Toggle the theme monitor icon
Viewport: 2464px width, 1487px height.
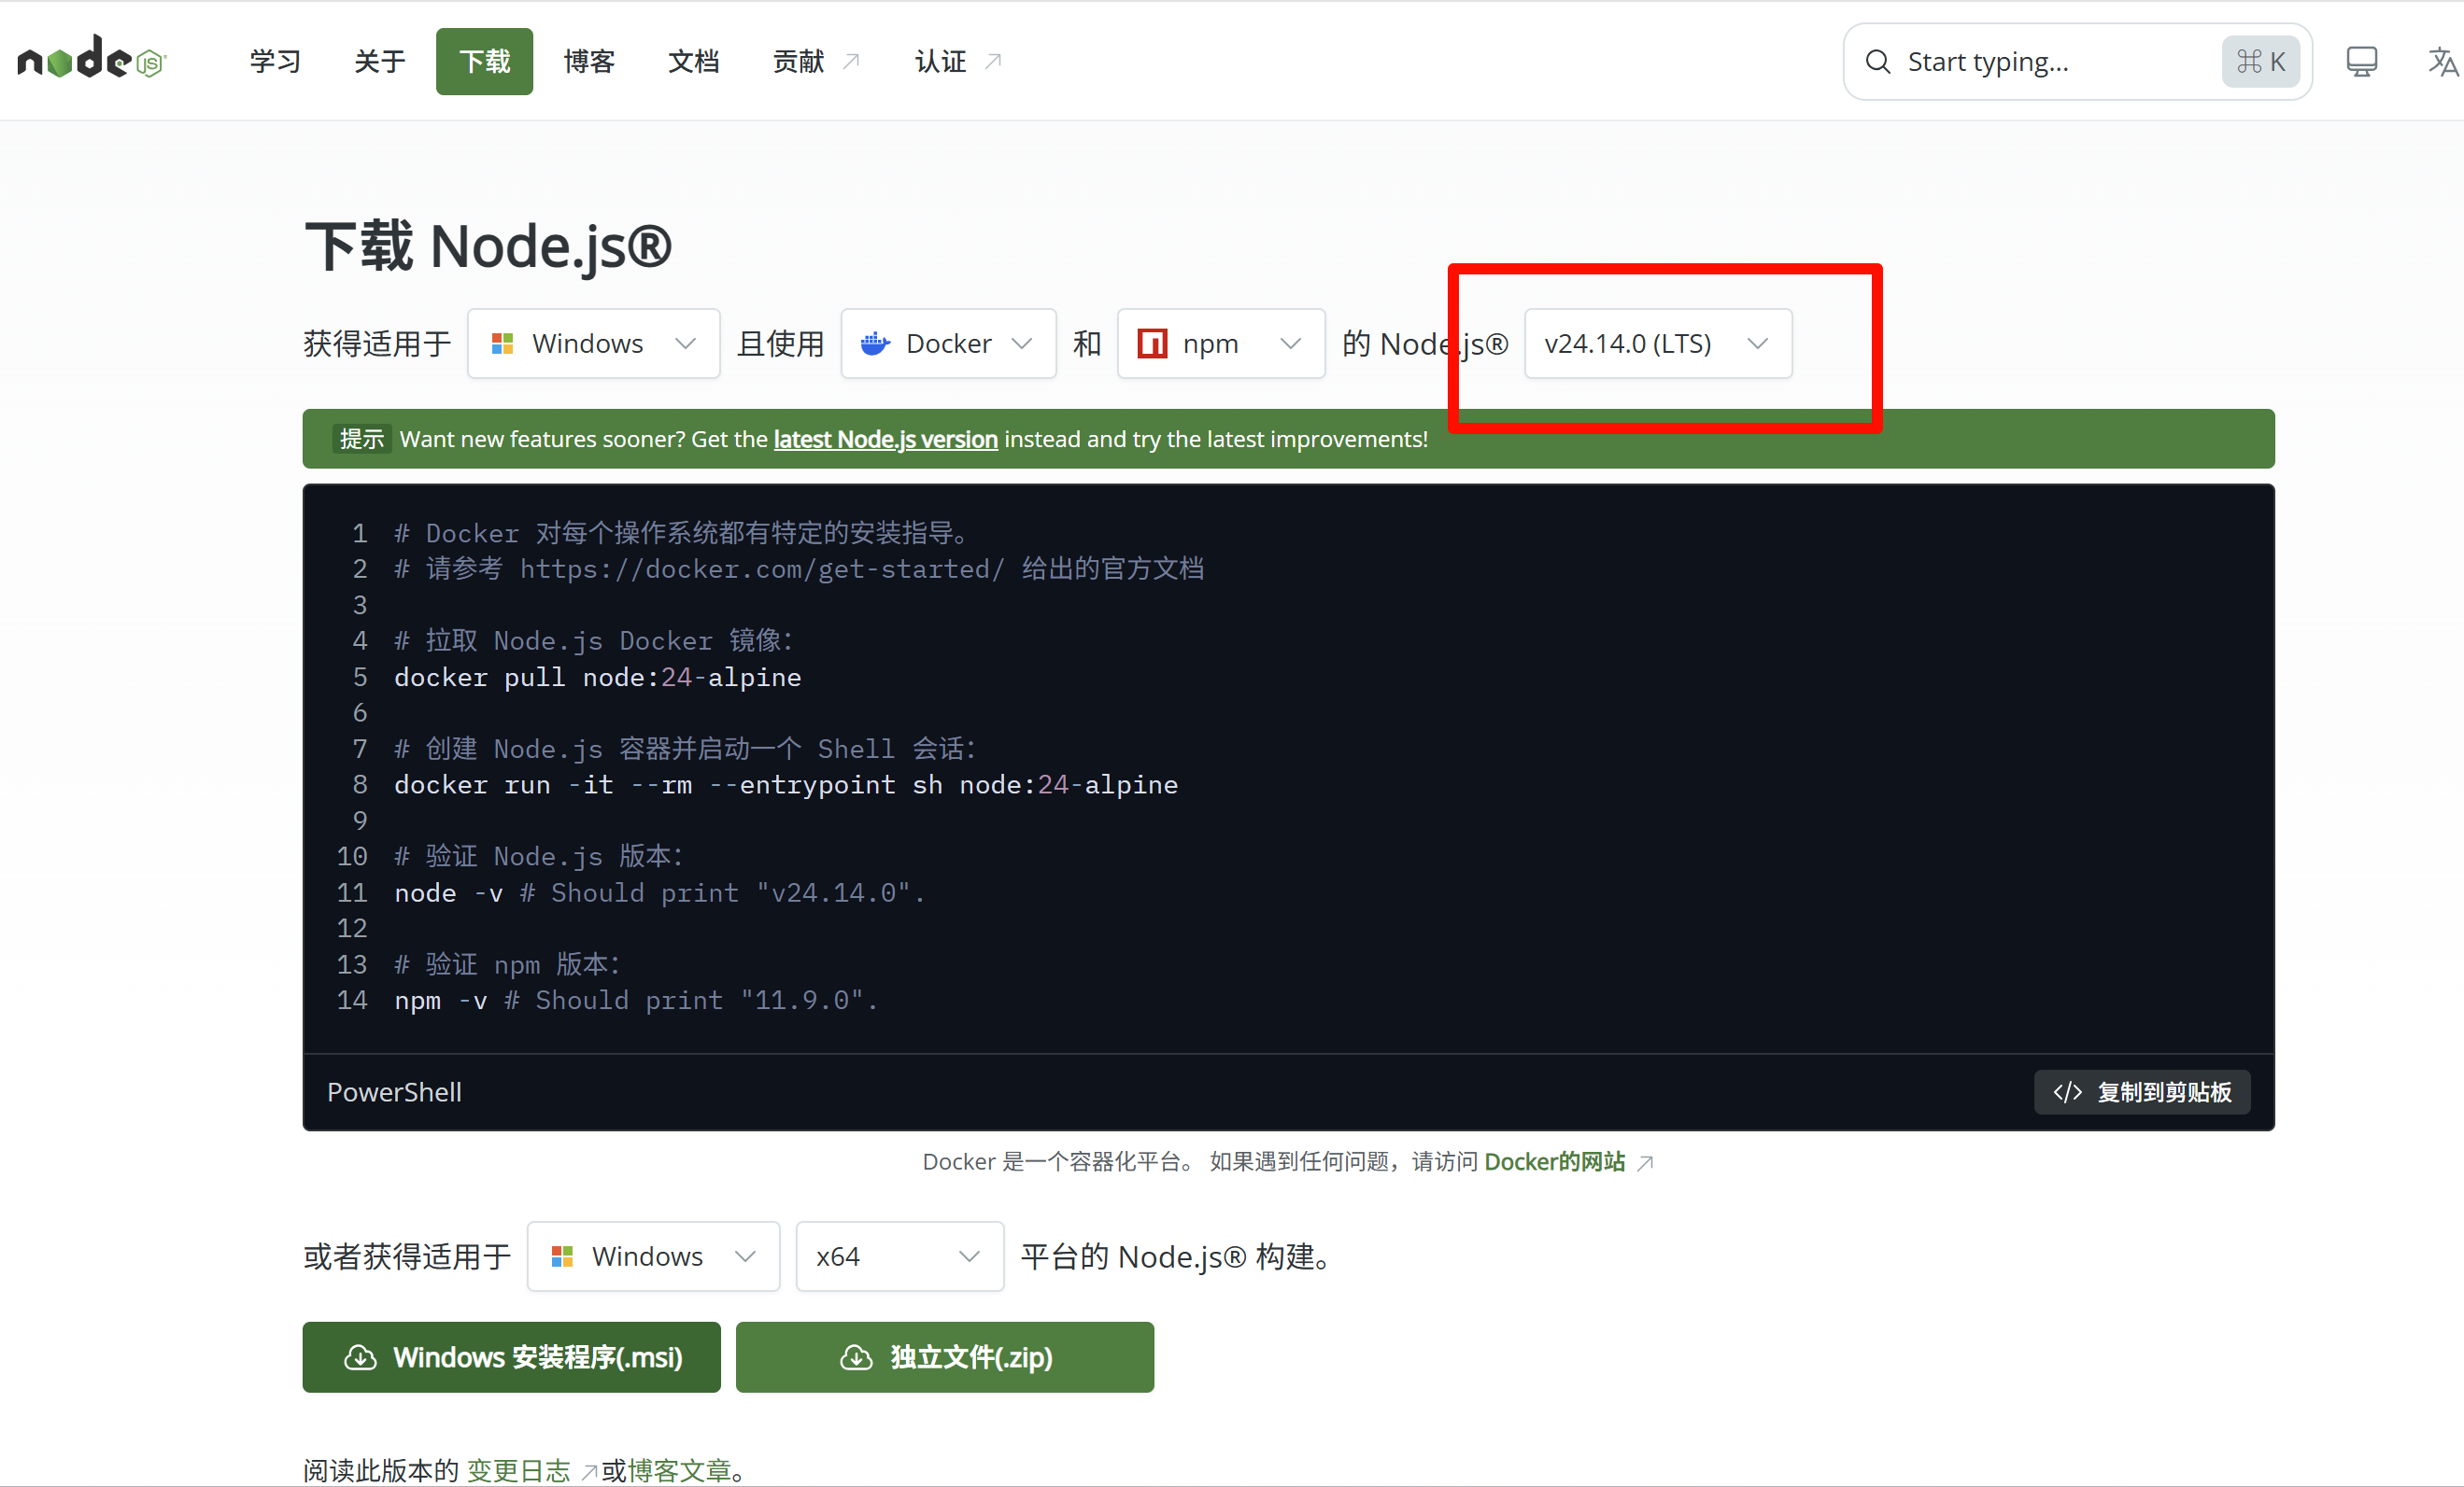(x=2361, y=62)
